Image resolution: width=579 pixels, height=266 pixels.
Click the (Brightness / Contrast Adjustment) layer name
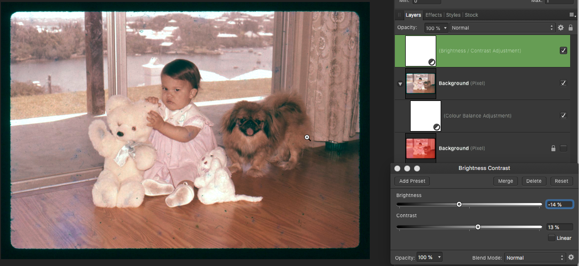click(480, 51)
